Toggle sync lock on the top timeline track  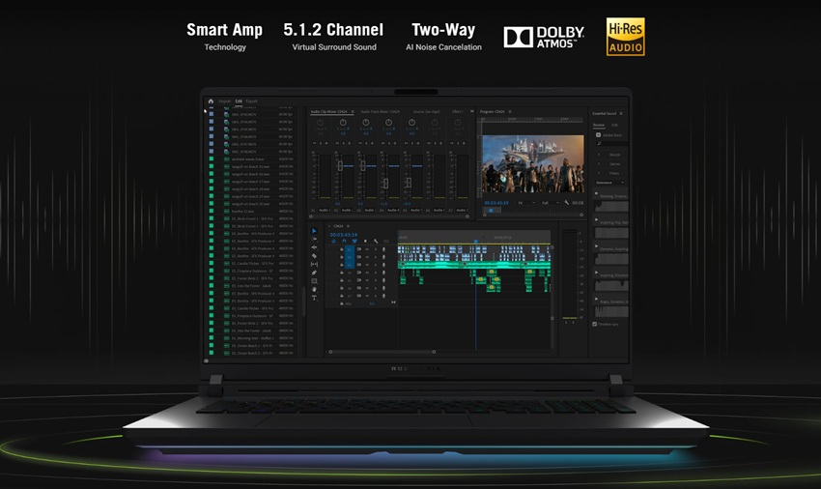(x=359, y=249)
